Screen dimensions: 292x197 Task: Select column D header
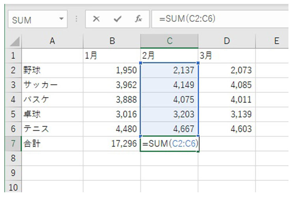[226, 41]
